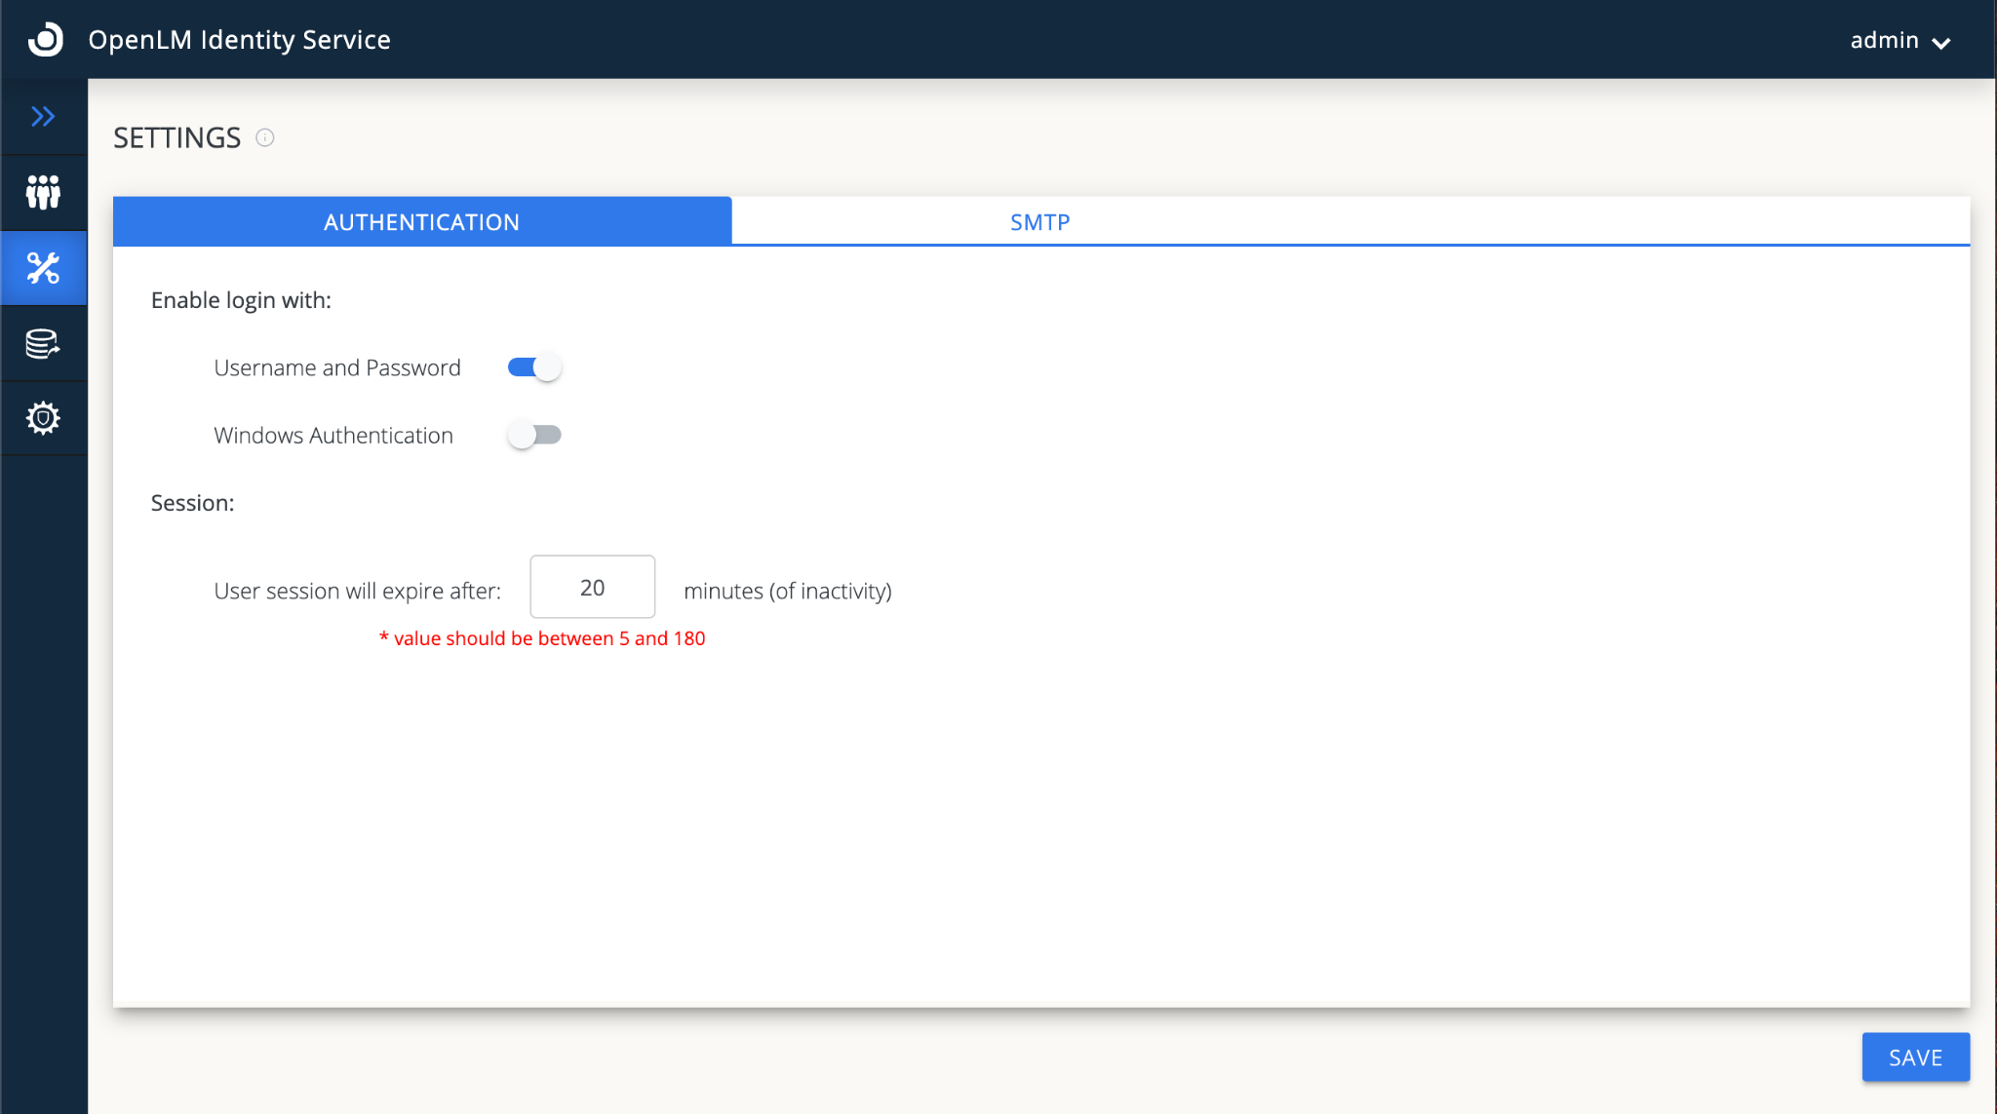1997x1114 pixels.
Task: Click the chevron arrow next to admin
Action: [x=1940, y=43]
